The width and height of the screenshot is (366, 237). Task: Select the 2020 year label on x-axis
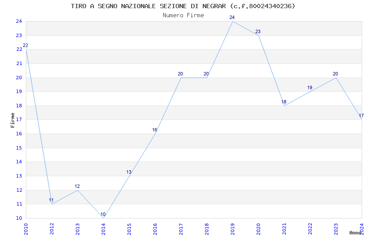(x=258, y=229)
